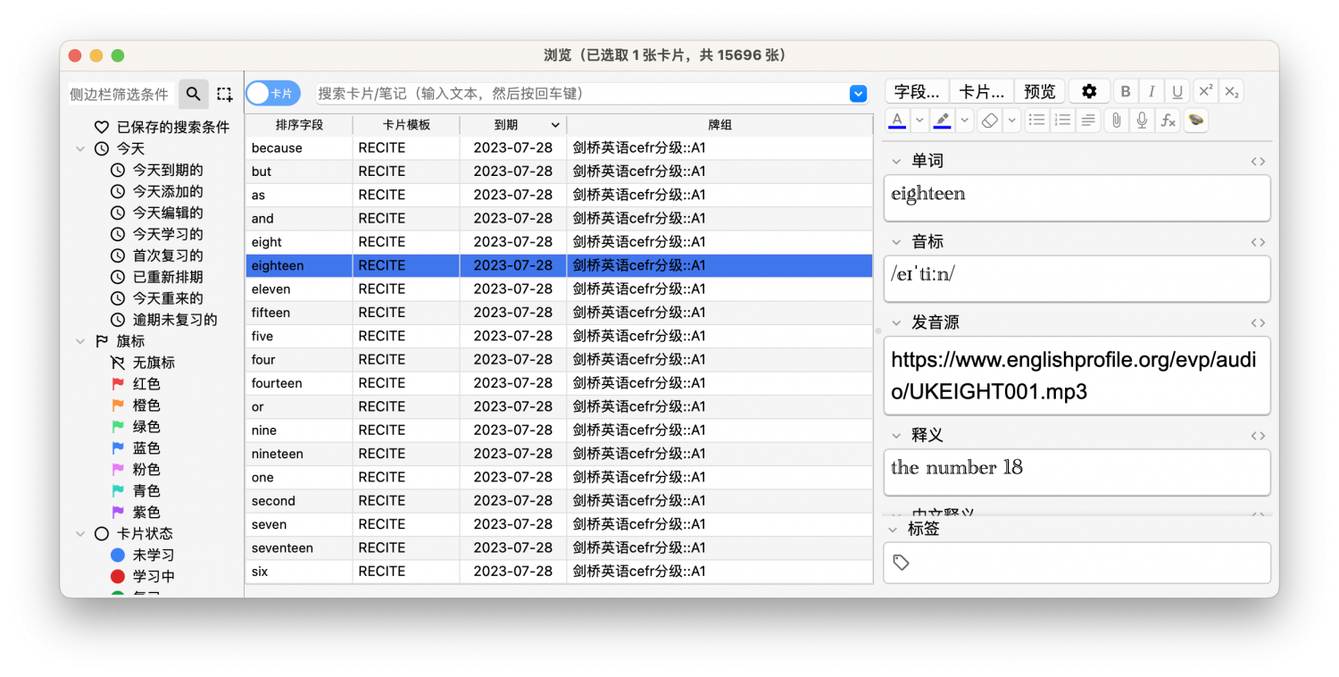Toggle the 卡片/笔记 cards-notes switch

click(x=273, y=94)
